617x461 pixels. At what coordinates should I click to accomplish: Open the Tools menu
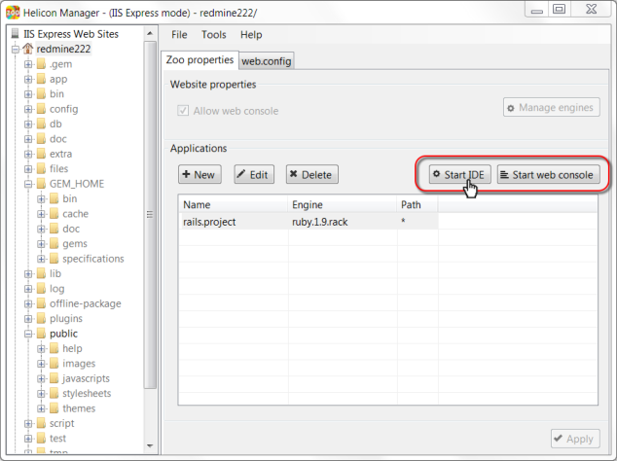tap(214, 35)
